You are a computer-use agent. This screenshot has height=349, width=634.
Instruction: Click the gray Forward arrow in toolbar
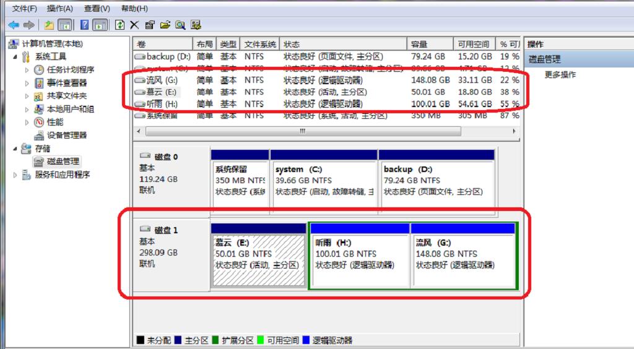[x=28, y=25]
